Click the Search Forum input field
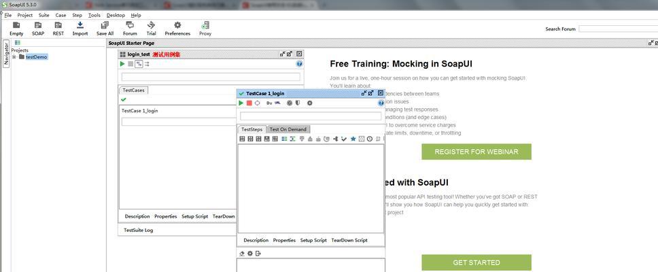Viewport: 658px width, 272px height. [618, 29]
